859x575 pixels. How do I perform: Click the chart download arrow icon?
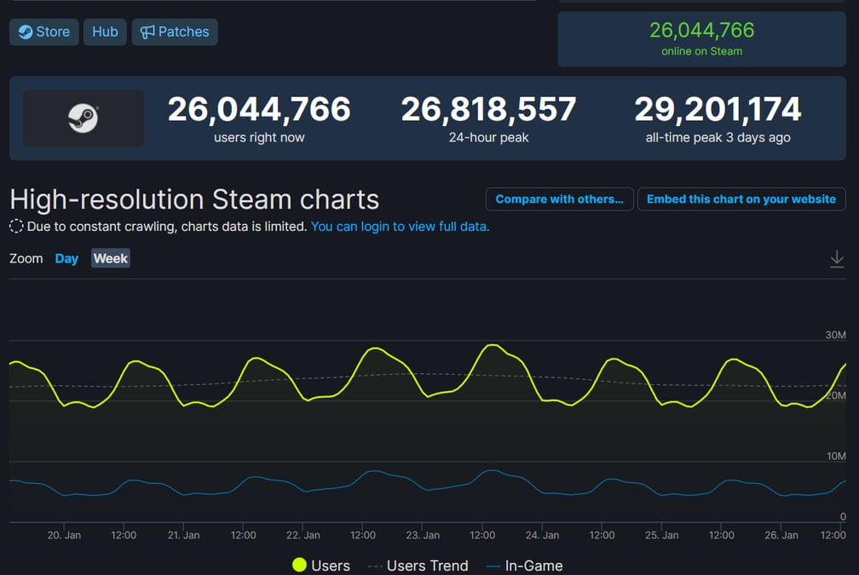(x=837, y=258)
